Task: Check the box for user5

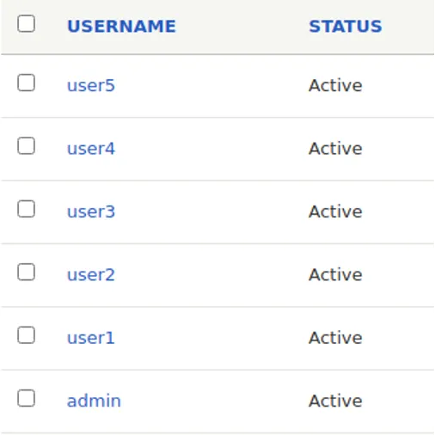Action: pyautogui.click(x=26, y=83)
